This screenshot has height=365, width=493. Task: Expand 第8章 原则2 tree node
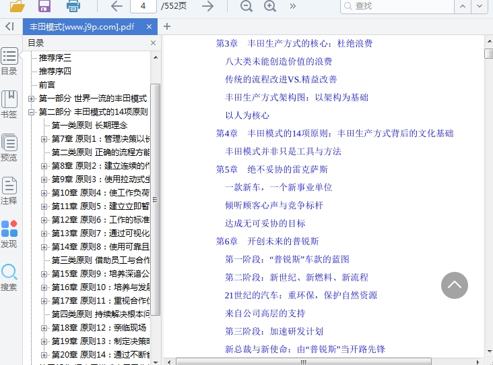[x=44, y=166]
